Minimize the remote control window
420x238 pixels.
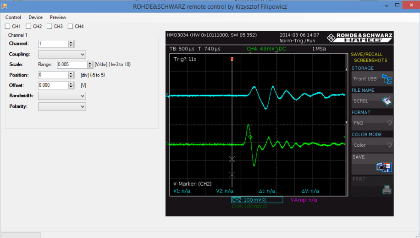(x=387, y=6)
